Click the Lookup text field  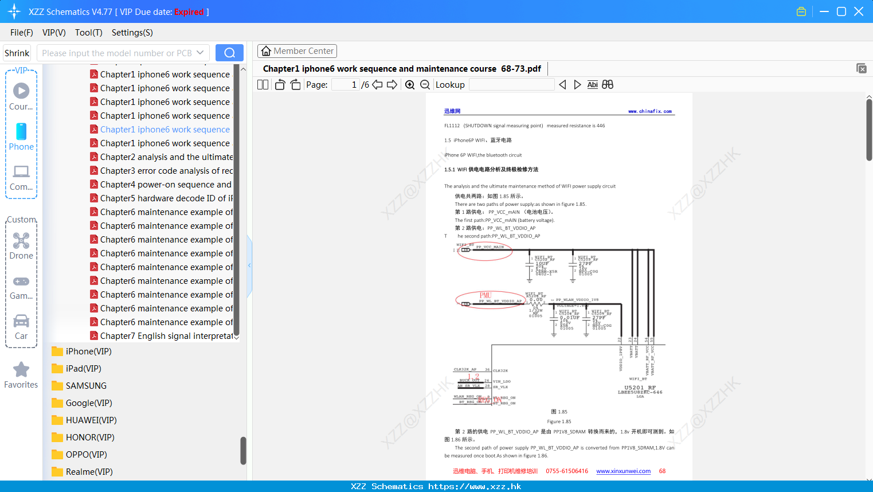click(511, 84)
